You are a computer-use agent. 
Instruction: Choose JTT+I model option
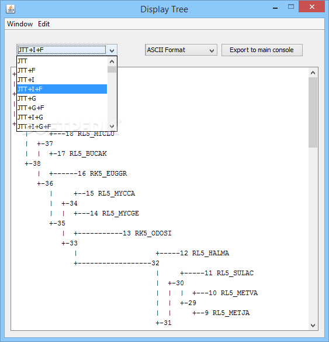[62, 80]
